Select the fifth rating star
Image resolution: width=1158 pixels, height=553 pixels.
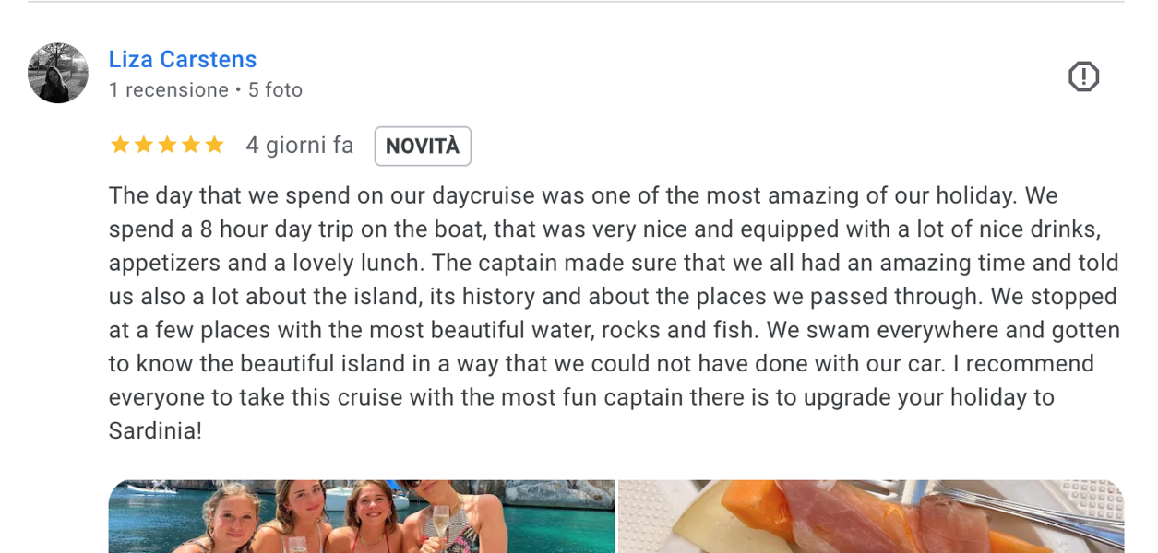click(214, 146)
